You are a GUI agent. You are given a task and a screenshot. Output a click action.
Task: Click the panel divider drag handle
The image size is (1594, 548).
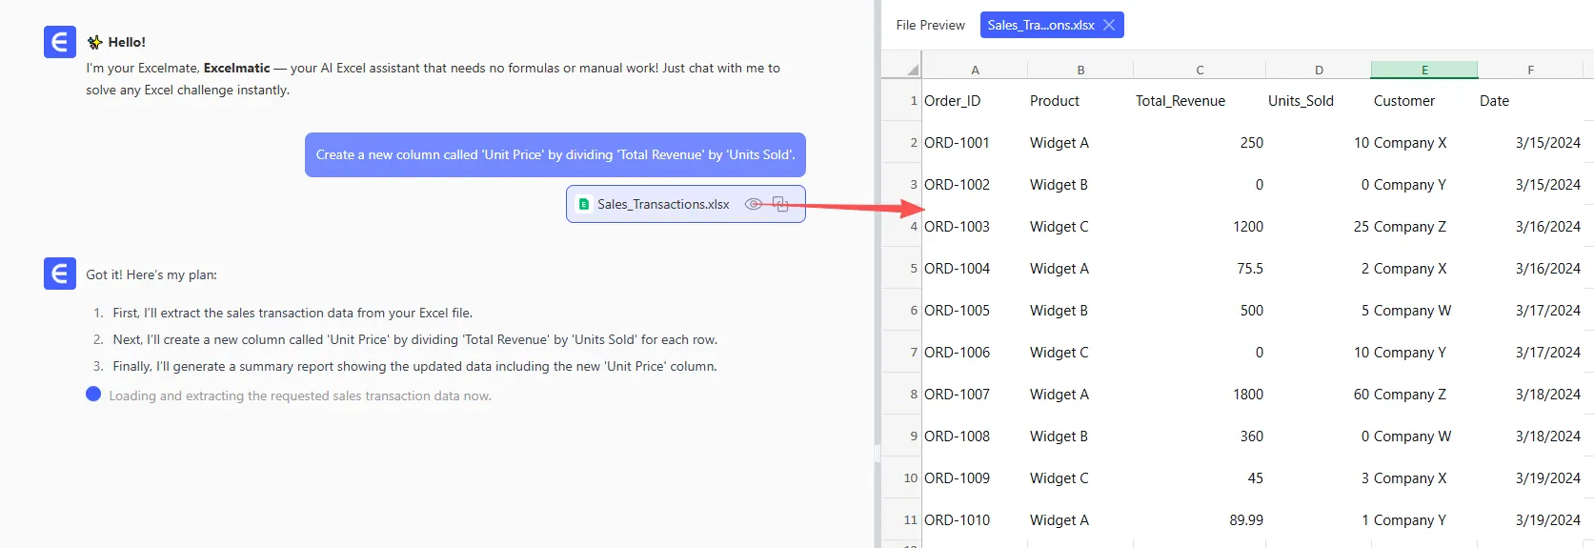[x=877, y=455]
